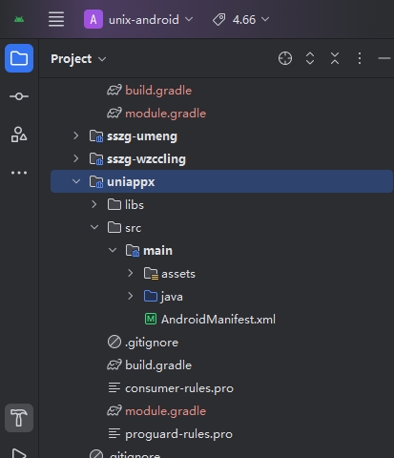This screenshot has height=458, width=394.
Task: Click the Expand All icon
Action: pyautogui.click(x=310, y=58)
